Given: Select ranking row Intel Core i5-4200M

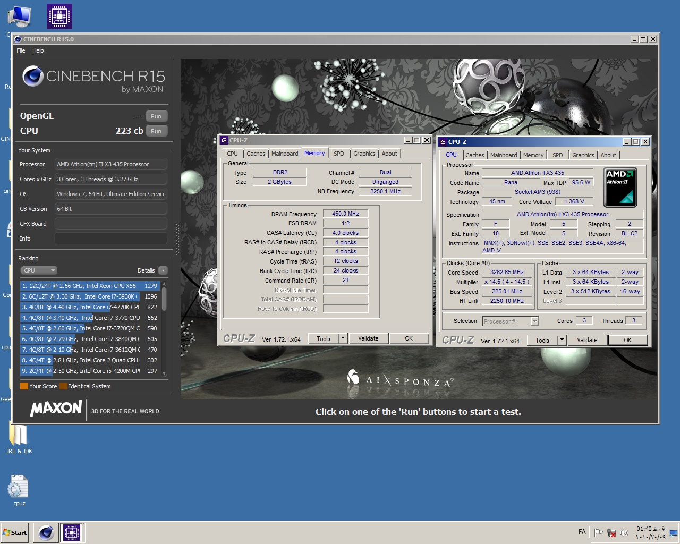Looking at the screenshot, I should point(90,371).
